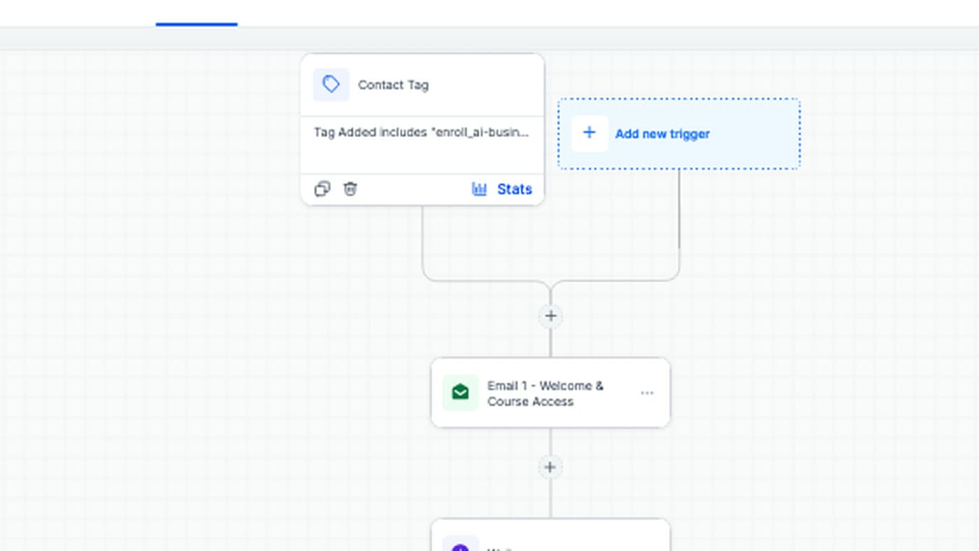Click the Tag Added includes condition text
979x551 pixels.
(x=422, y=132)
